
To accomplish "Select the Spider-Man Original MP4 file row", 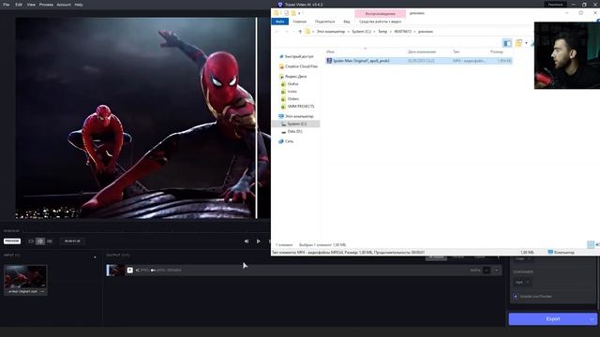I will [x=419, y=61].
